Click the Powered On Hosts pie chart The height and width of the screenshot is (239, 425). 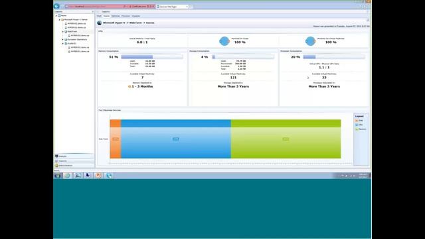(224, 41)
